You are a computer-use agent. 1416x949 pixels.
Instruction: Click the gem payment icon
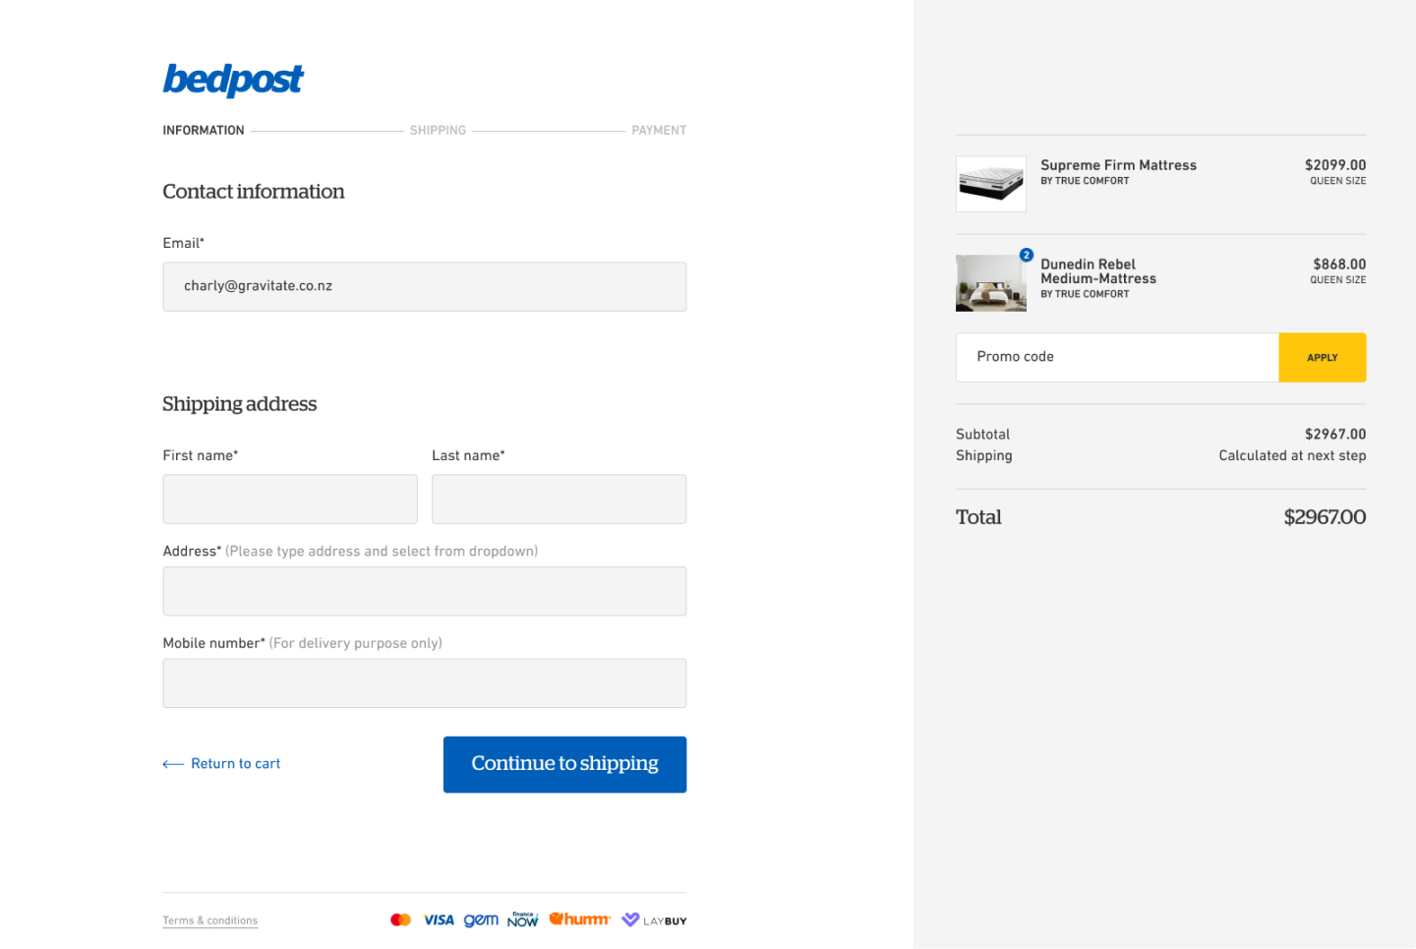481,920
